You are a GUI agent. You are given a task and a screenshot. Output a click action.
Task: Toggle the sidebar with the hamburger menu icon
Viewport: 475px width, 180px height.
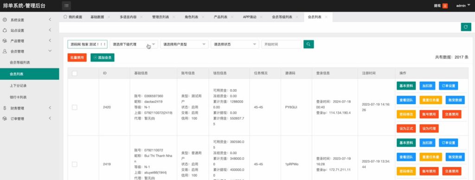pos(66,6)
